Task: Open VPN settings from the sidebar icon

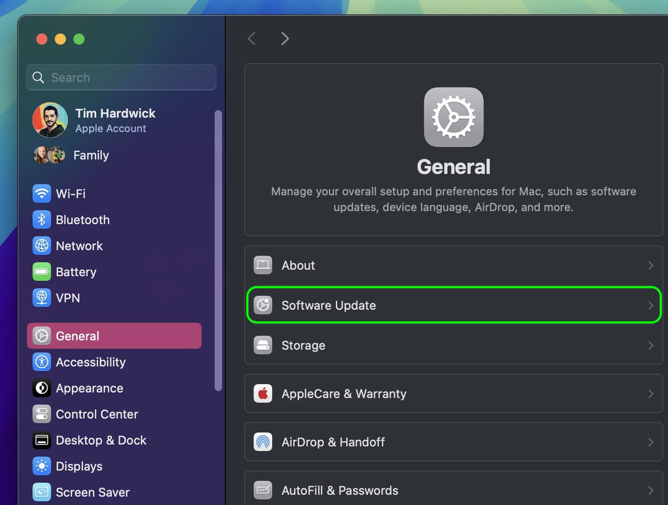Action: [x=42, y=298]
